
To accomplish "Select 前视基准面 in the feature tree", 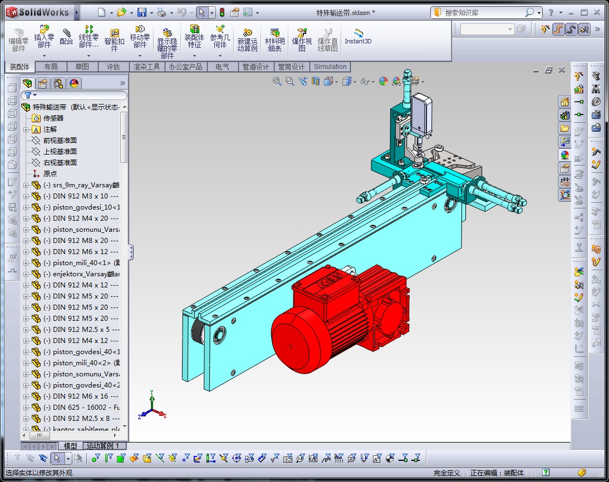I will click(x=60, y=140).
